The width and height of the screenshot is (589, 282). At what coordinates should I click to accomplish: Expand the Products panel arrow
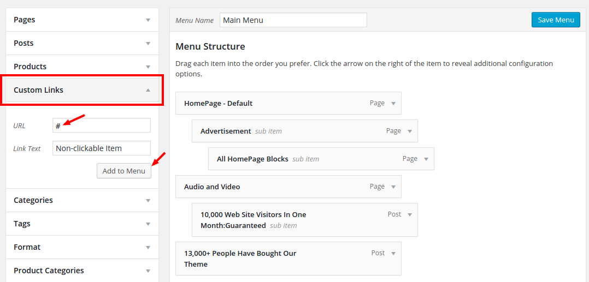point(148,67)
